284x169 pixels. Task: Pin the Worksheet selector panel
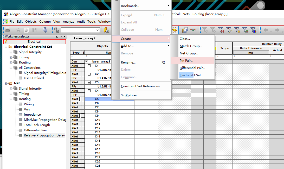(57, 37)
